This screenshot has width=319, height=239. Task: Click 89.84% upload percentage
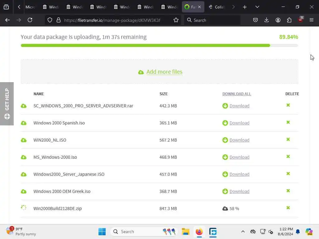[288, 37]
